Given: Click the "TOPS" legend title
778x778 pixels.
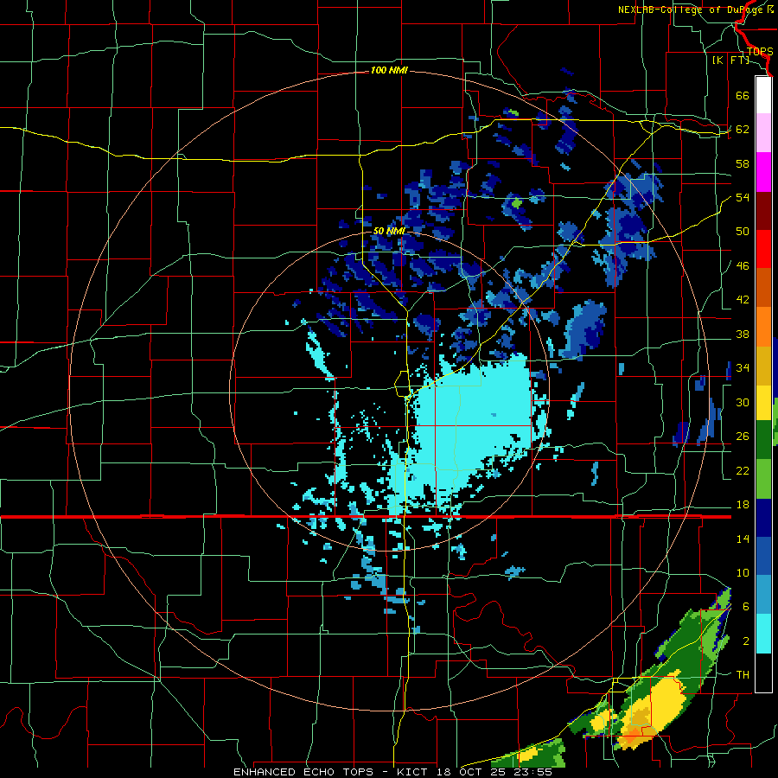Looking at the screenshot, I should [760, 51].
